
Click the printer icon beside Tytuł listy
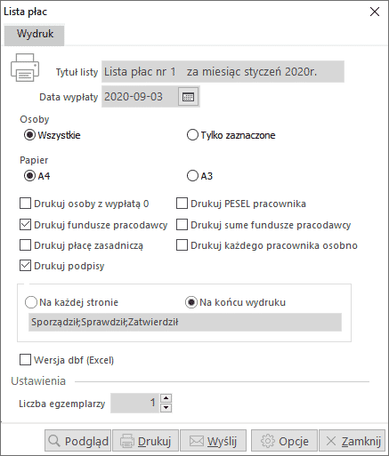pos(25,68)
